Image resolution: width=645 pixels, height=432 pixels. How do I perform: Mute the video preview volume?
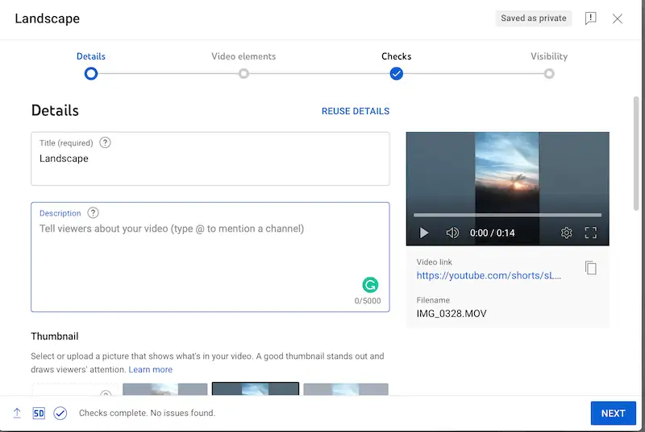452,232
